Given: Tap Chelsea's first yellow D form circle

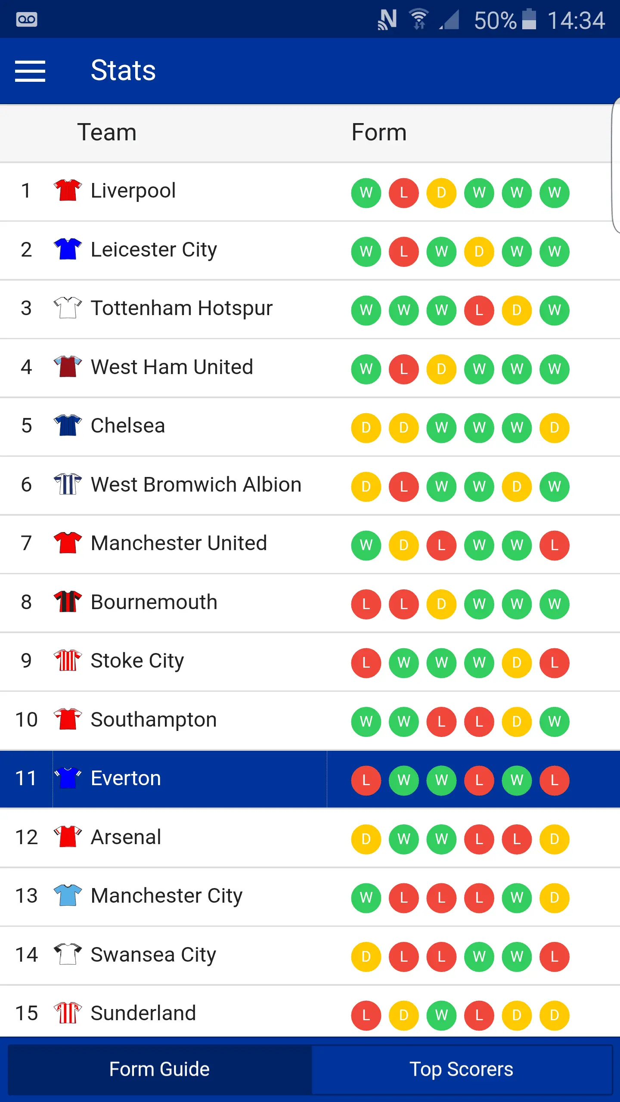Looking at the screenshot, I should pyautogui.click(x=366, y=428).
